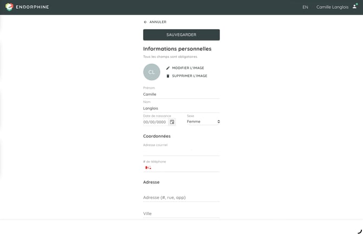Click the Endorphine logo icon
The height and width of the screenshot is (235, 363).
(9, 7)
